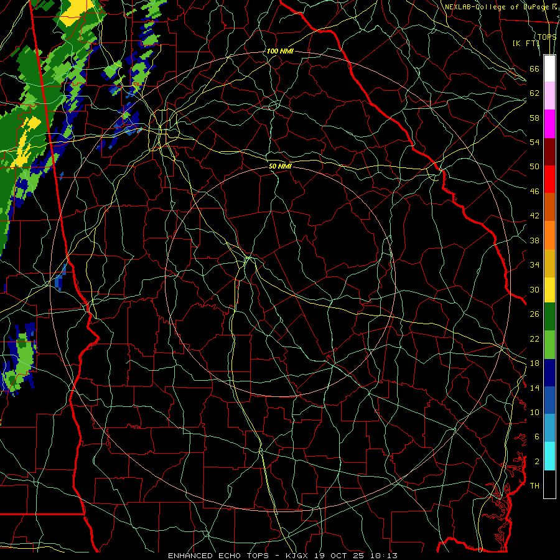The image size is (560, 560).
Task: Click the bright red swatch near 46-50
Action: (x=549, y=179)
